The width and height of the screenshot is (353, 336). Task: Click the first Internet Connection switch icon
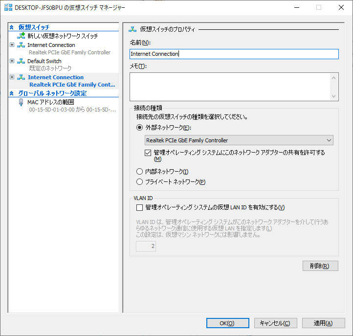click(x=21, y=45)
